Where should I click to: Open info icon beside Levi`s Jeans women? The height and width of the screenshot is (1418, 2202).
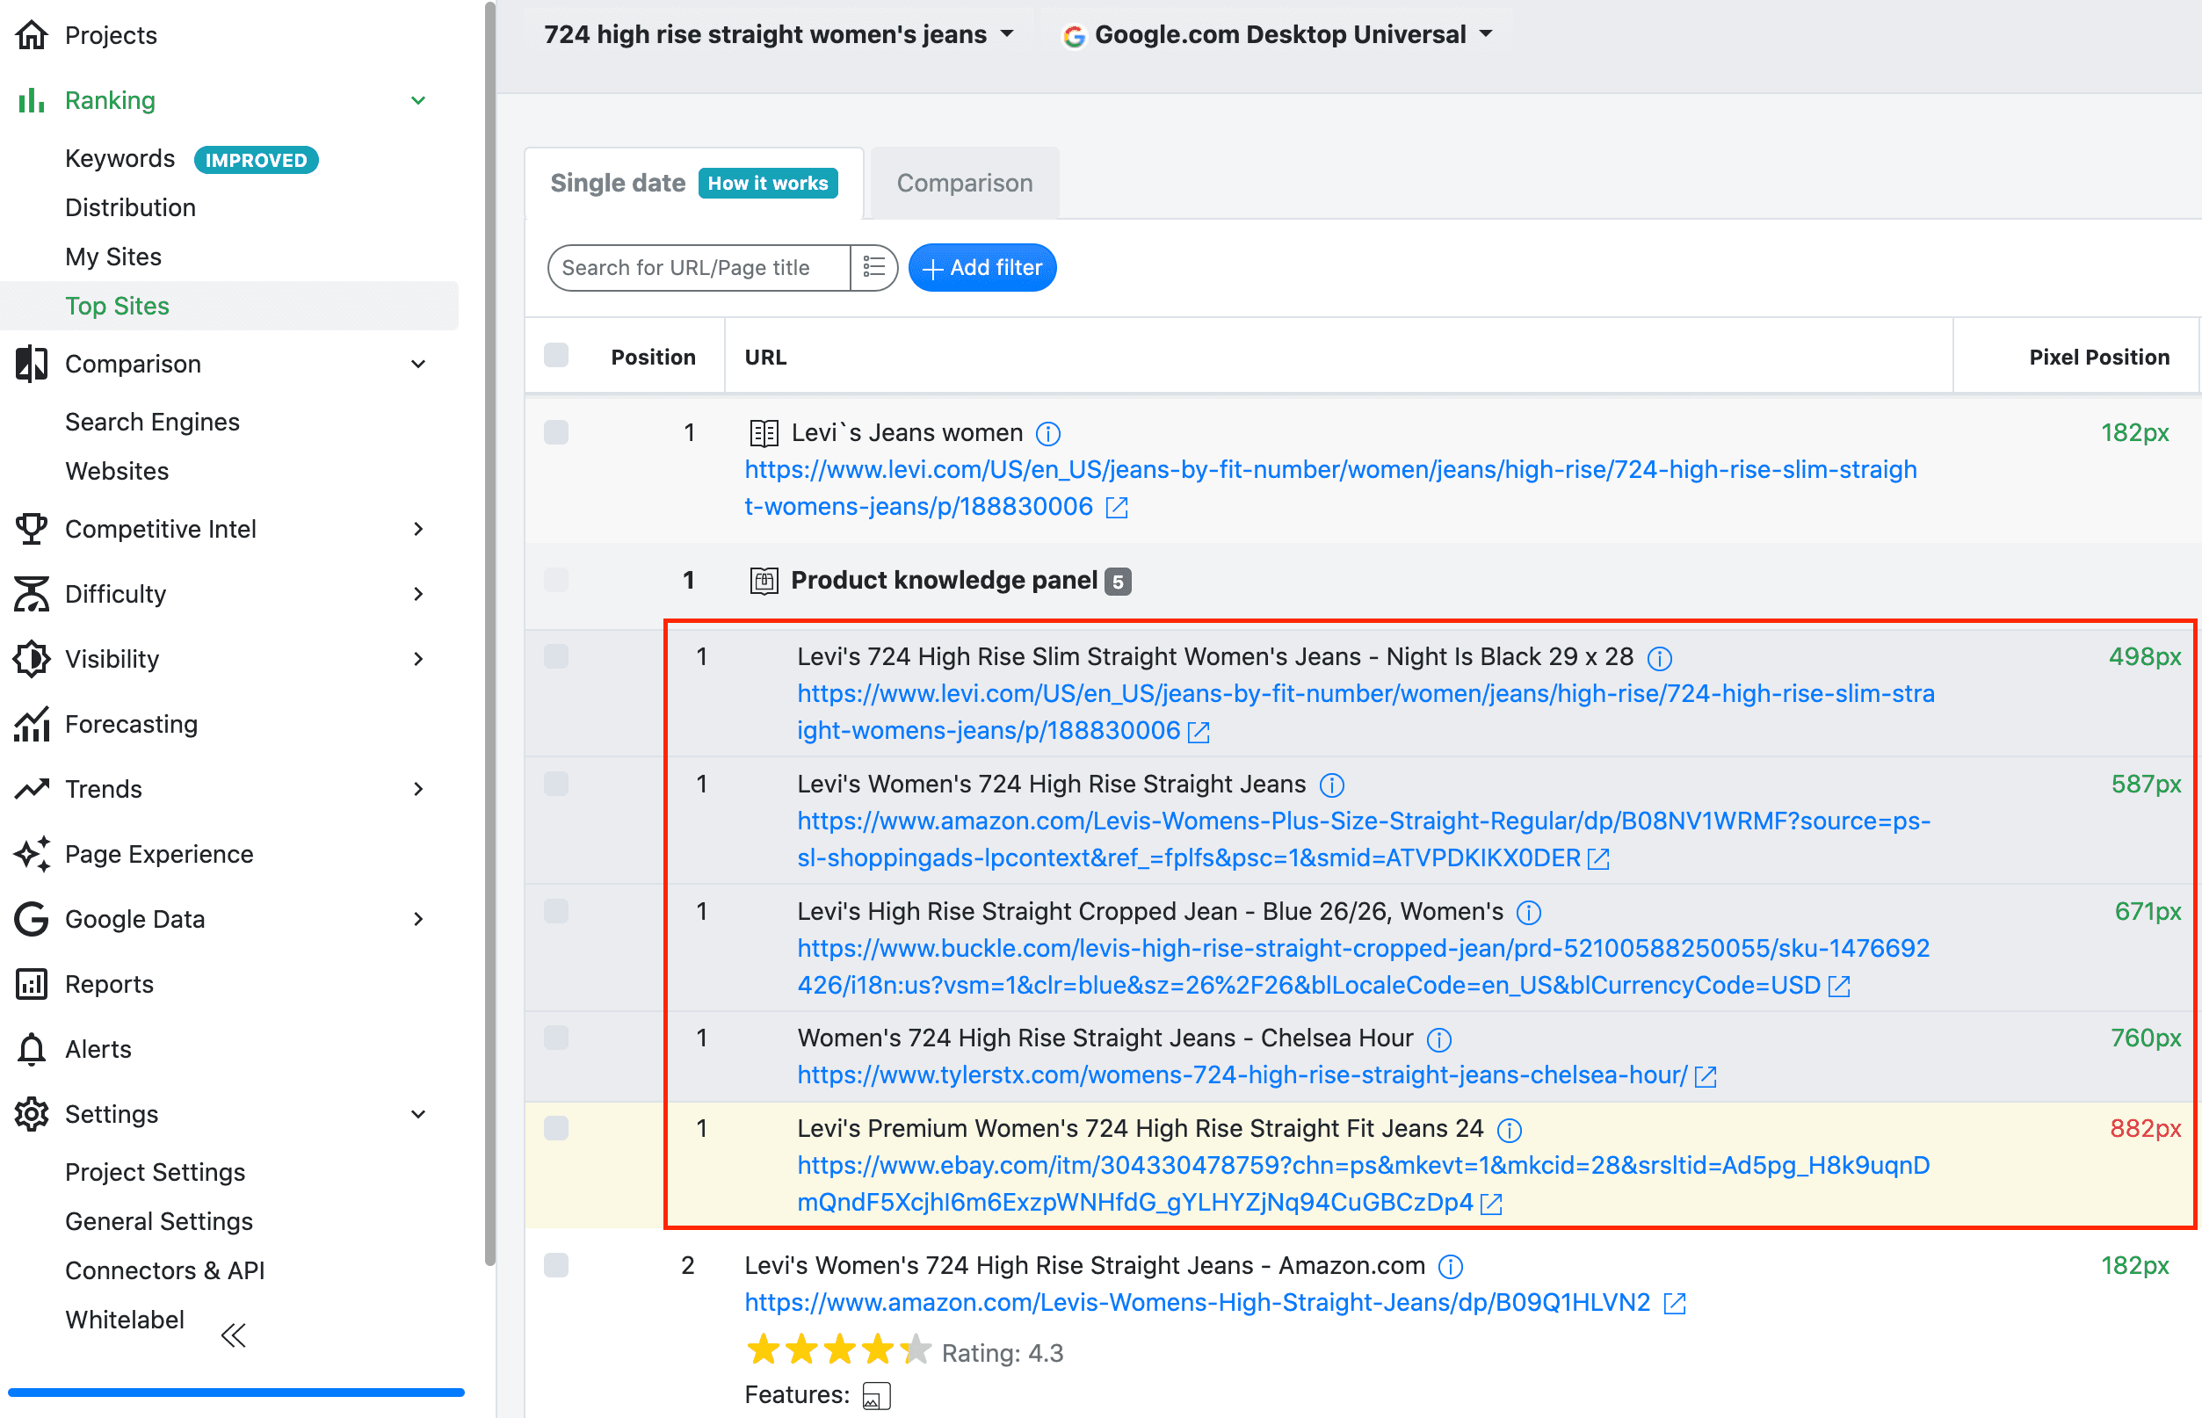[x=1048, y=433]
